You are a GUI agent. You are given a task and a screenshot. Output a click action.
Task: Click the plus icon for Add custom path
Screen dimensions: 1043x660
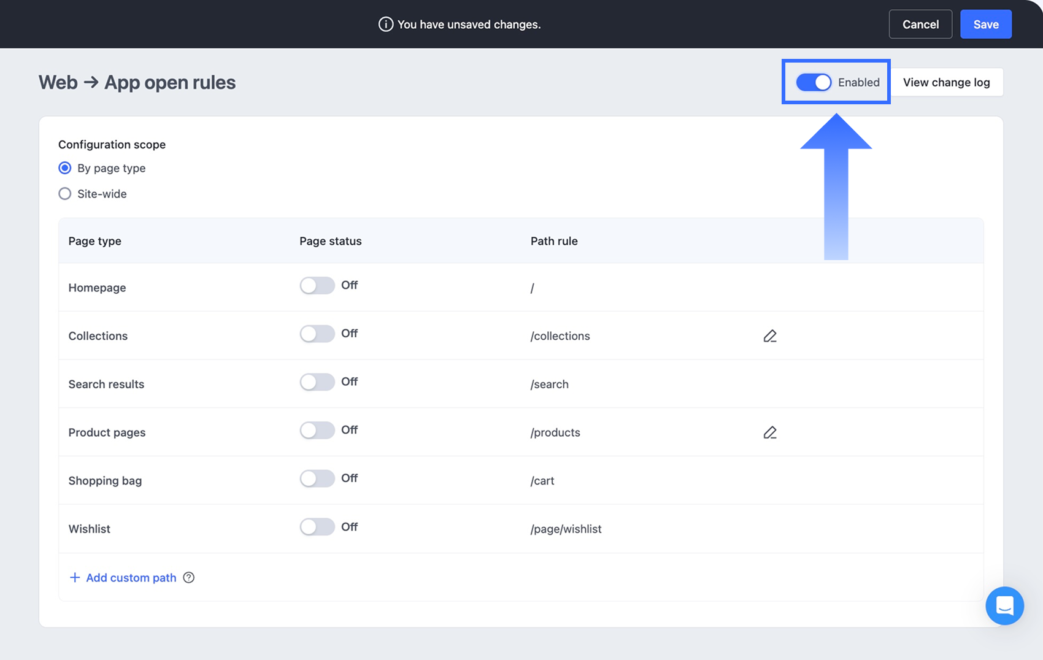pos(75,577)
